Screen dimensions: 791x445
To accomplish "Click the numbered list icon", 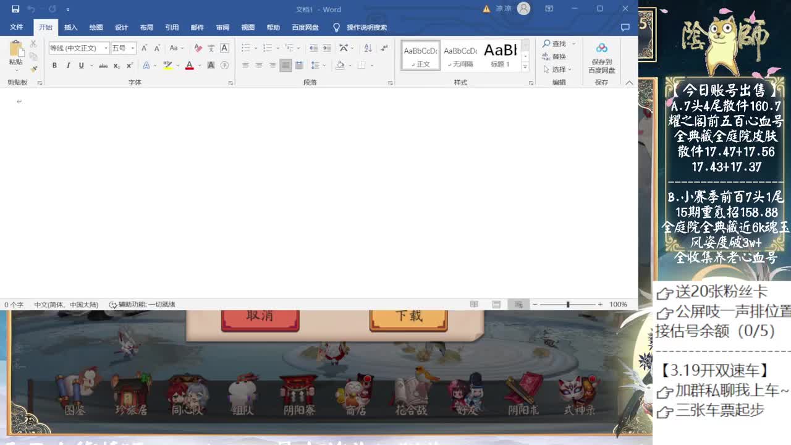I will click(269, 48).
